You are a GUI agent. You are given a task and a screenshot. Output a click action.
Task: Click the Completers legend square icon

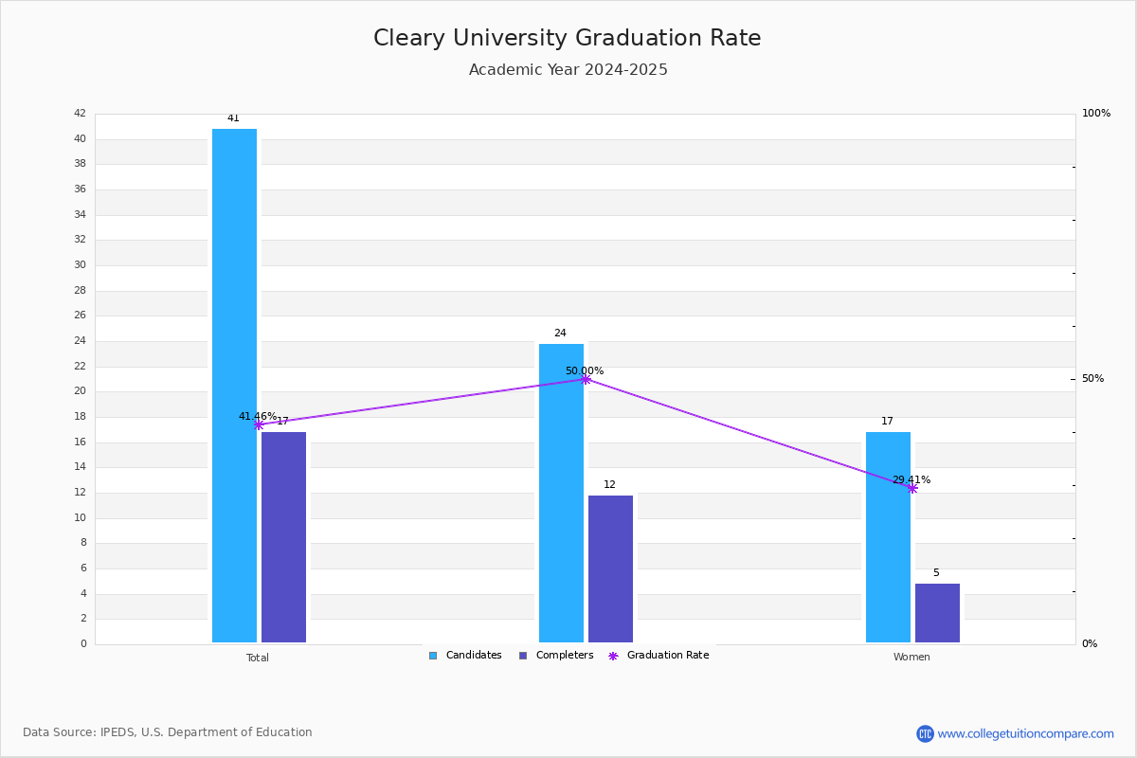[x=523, y=656]
